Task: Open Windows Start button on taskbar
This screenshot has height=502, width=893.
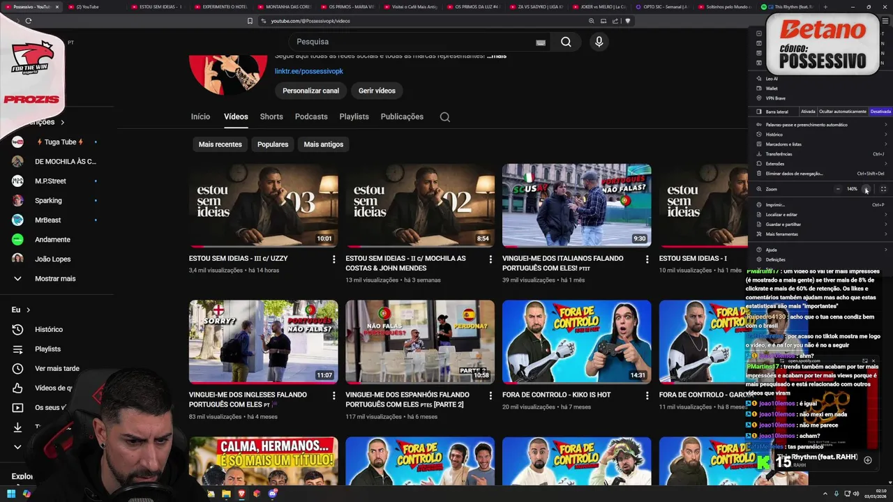Action: coord(11,494)
